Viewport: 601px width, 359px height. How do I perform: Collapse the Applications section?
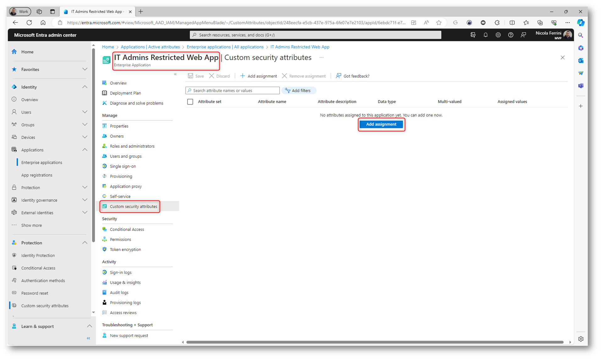coord(85,150)
